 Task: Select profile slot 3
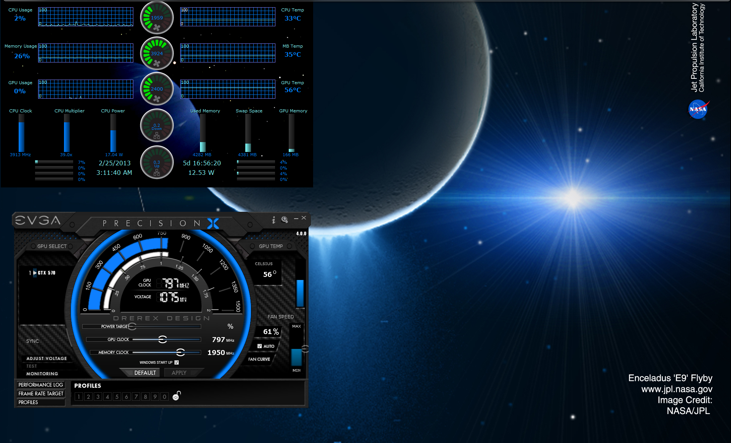[98, 397]
